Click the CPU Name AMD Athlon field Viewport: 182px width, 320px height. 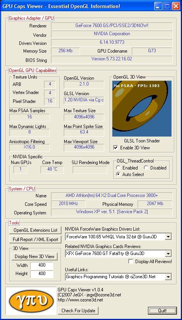[112, 196]
